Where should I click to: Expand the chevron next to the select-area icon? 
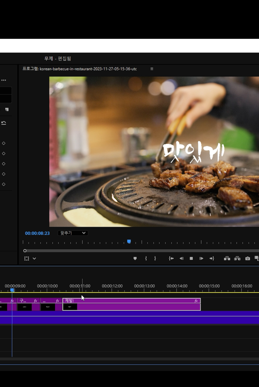pyautogui.click(x=34, y=258)
